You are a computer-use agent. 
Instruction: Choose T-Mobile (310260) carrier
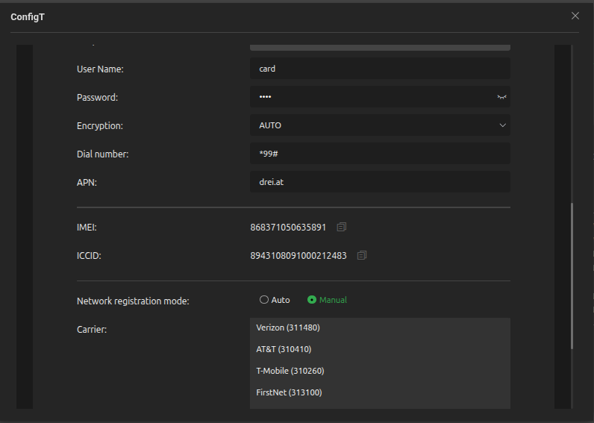coord(380,371)
